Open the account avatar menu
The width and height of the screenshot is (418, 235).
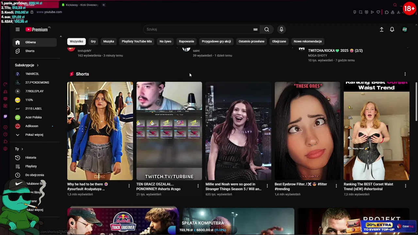[405, 29]
